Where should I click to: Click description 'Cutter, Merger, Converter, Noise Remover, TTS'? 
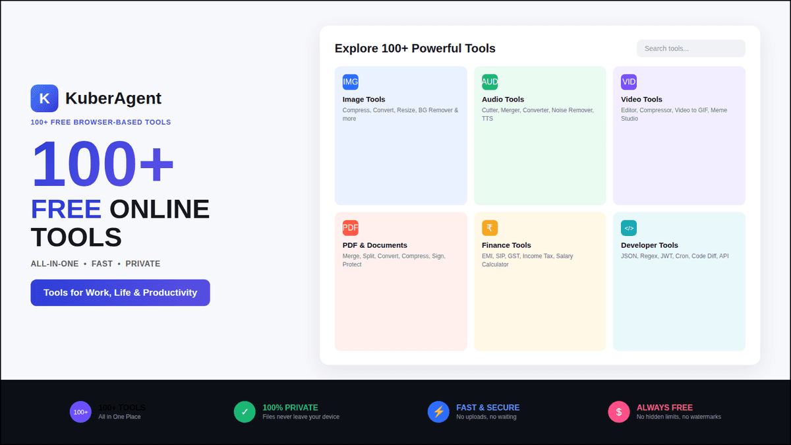click(538, 115)
